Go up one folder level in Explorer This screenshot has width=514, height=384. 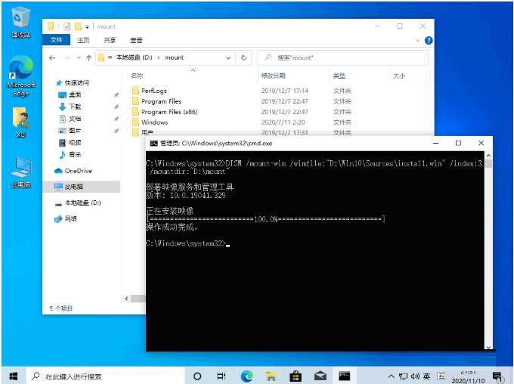(x=88, y=58)
